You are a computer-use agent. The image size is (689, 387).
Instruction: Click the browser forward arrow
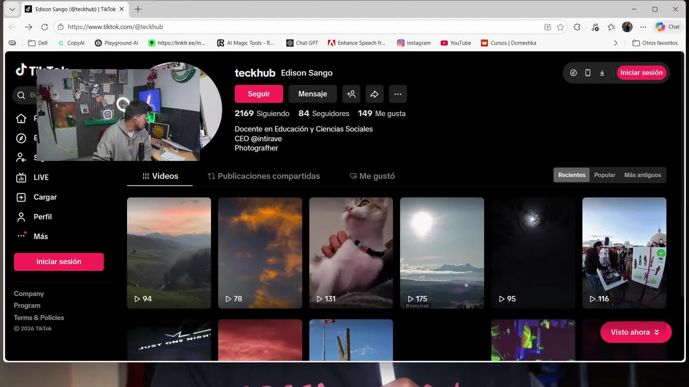pyautogui.click(x=29, y=27)
